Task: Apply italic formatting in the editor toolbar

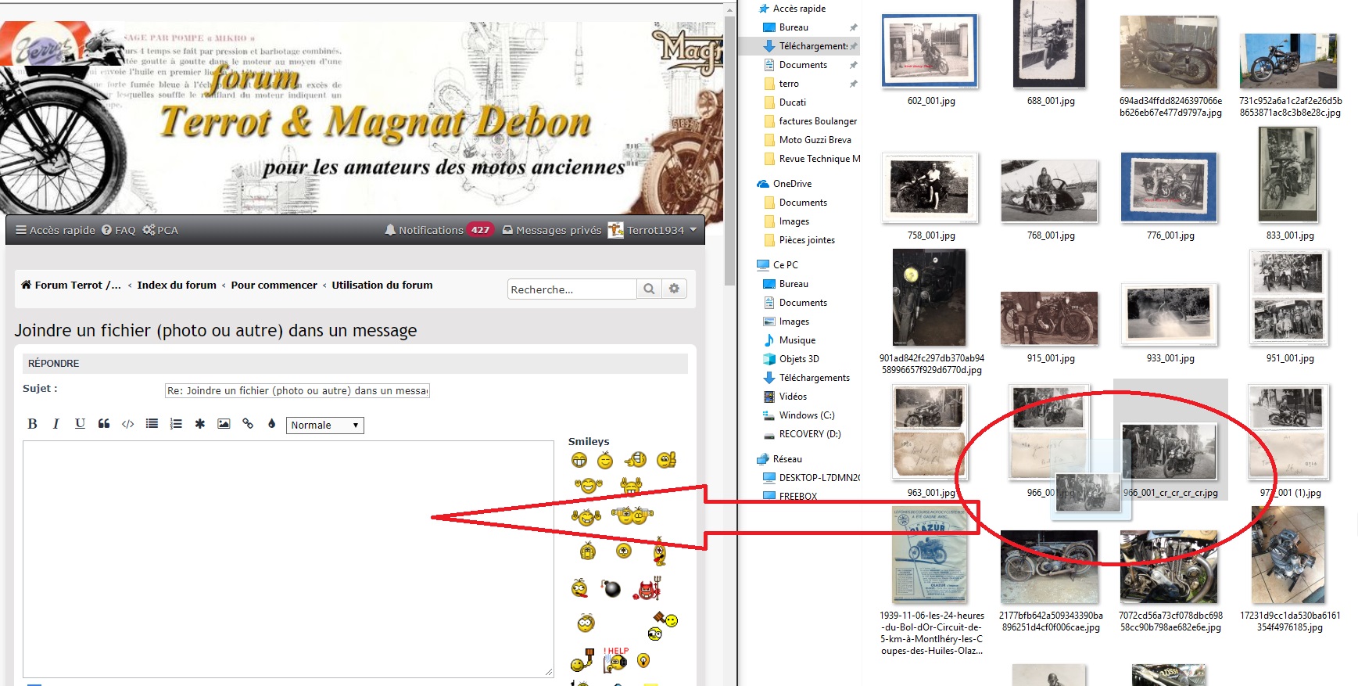Action: click(56, 424)
